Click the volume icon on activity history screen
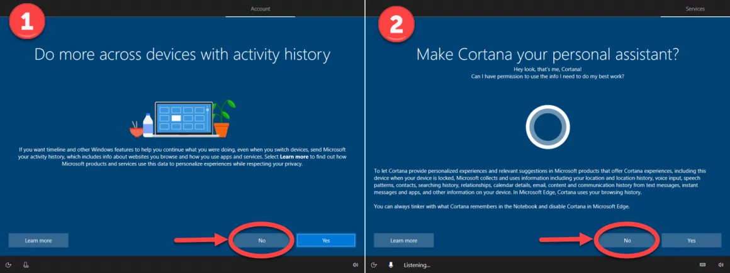The height and width of the screenshot is (273, 730). [x=355, y=265]
